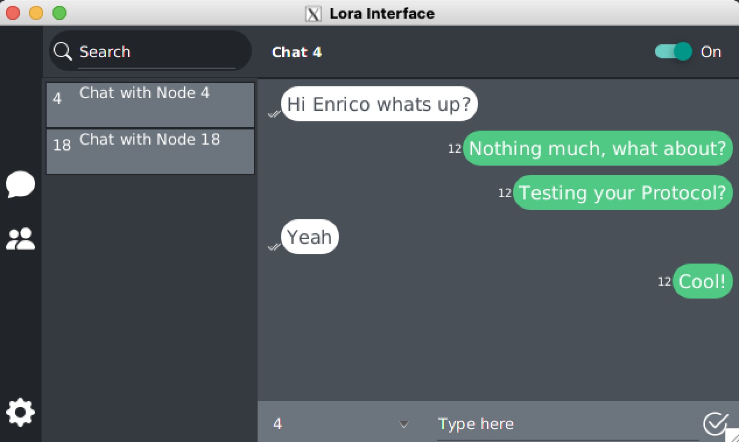Click delivery ticks beside 'Hi Enrico' message
Viewport: 739px width, 442px height.
tap(273, 114)
